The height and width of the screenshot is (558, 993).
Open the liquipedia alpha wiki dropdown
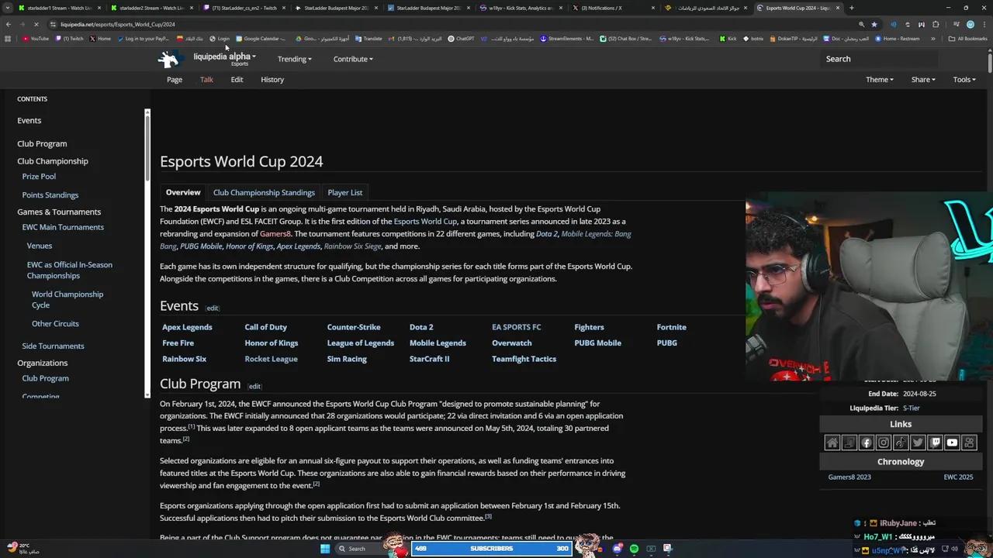[x=224, y=57]
